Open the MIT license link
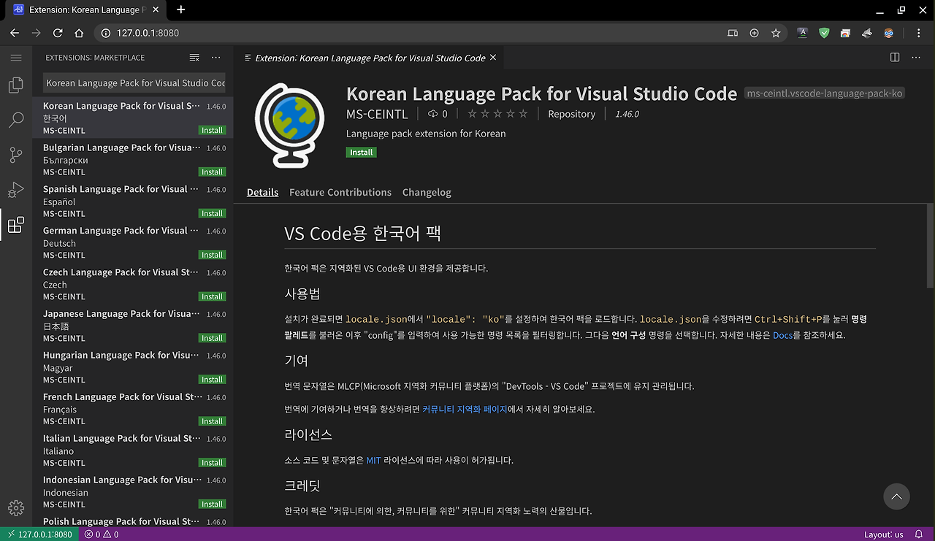The image size is (935, 541). pos(373,460)
